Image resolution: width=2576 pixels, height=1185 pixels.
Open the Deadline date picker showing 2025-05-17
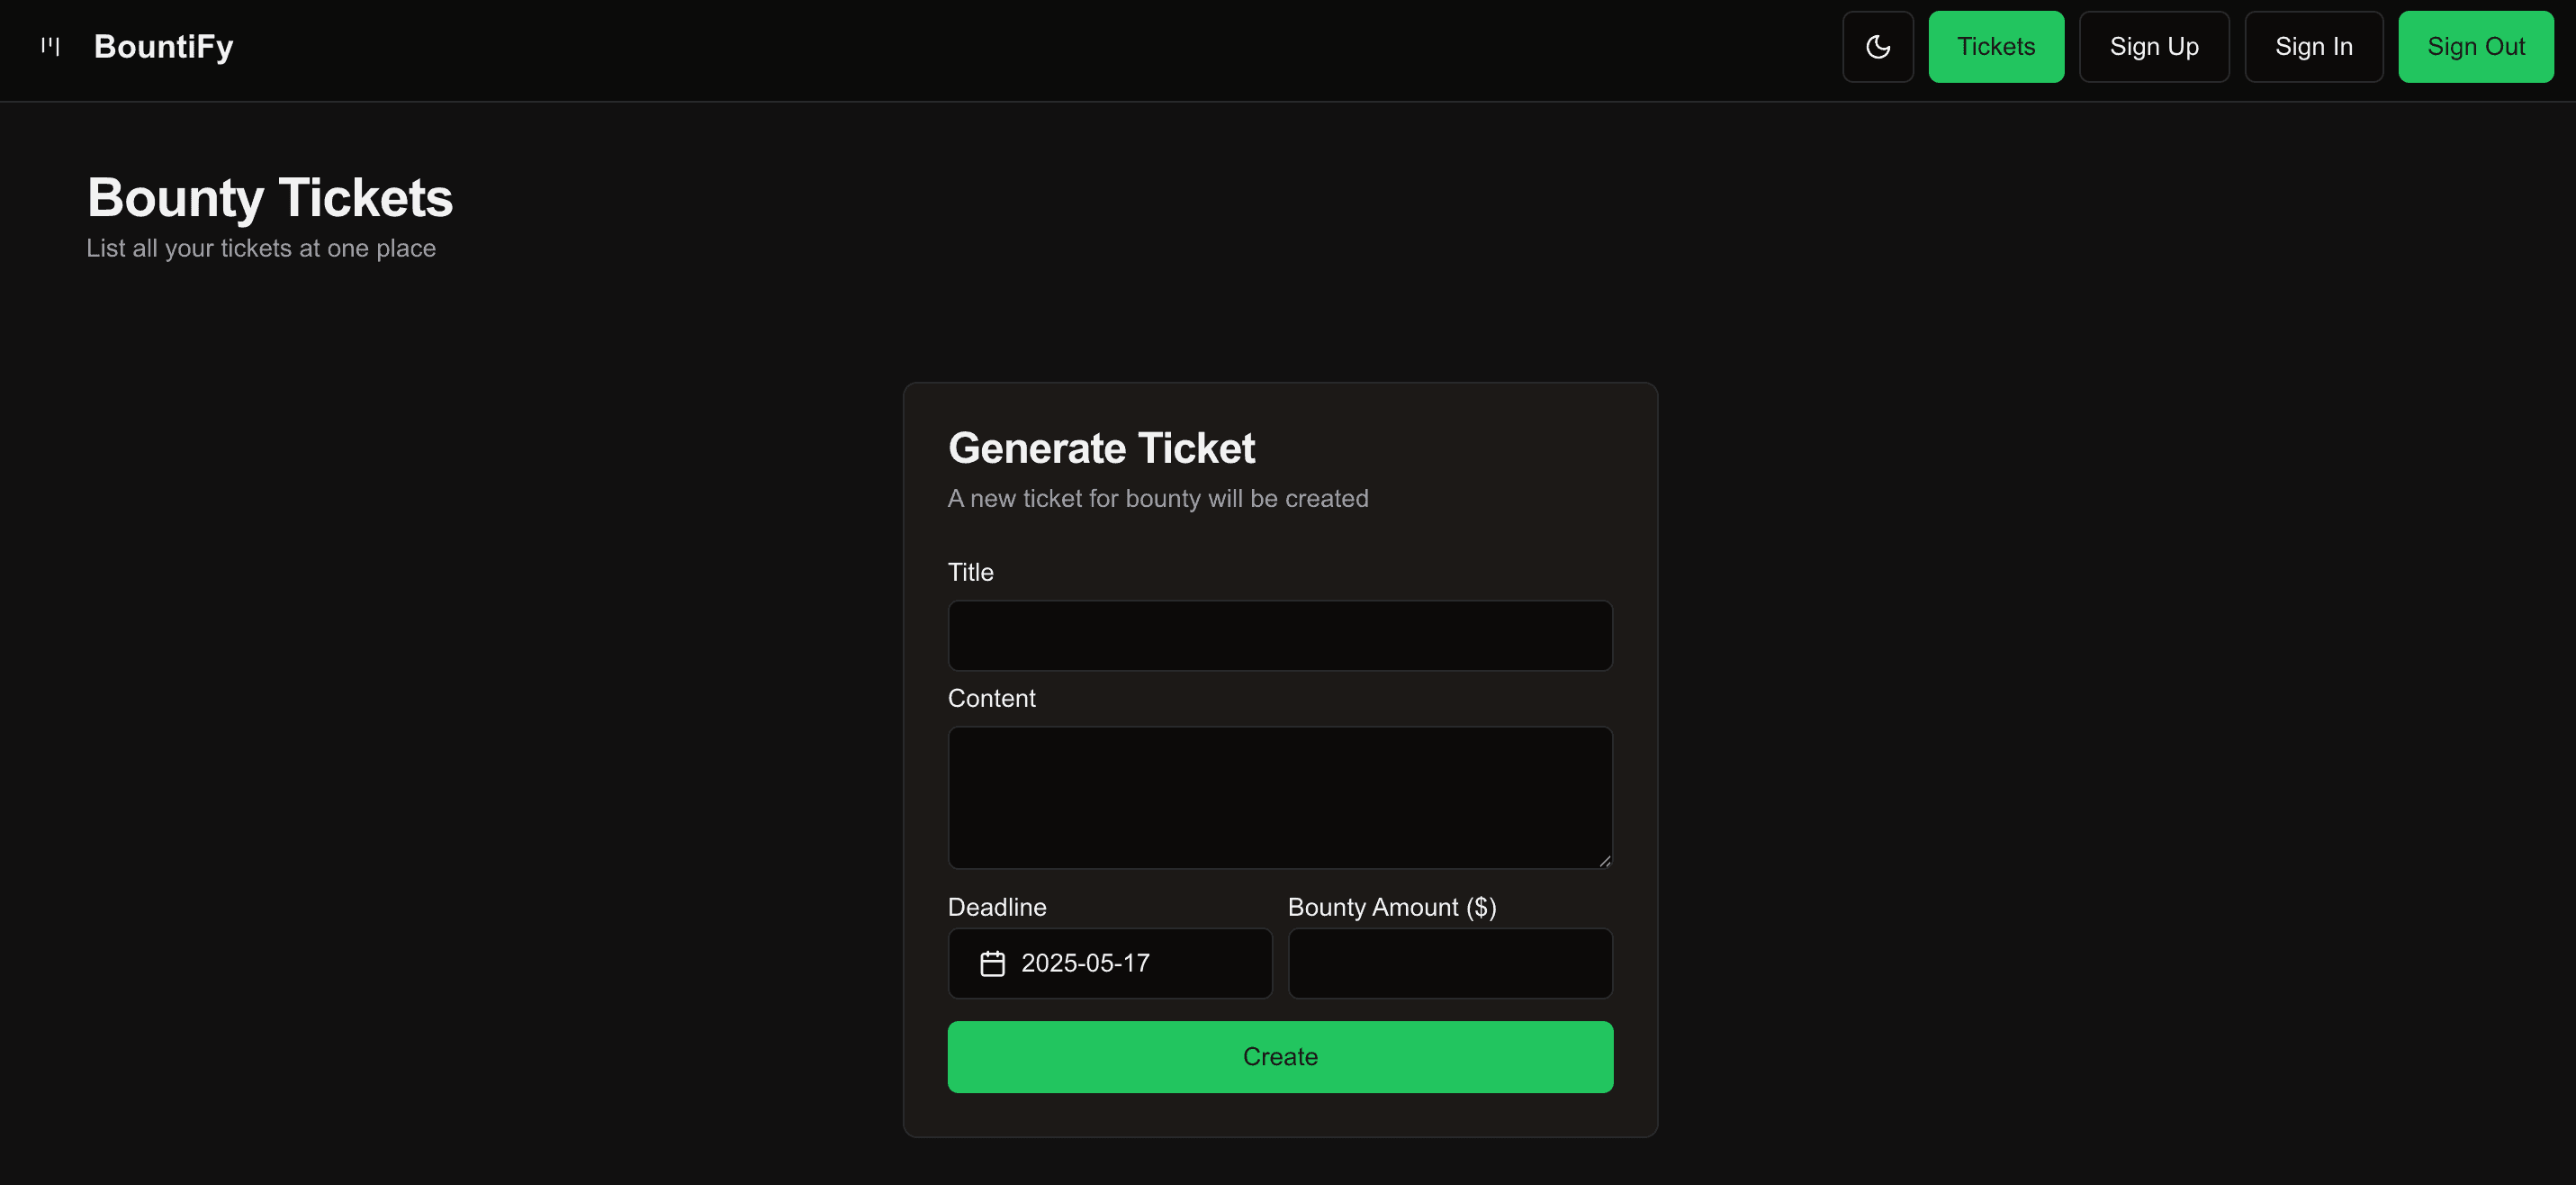click(x=1110, y=963)
